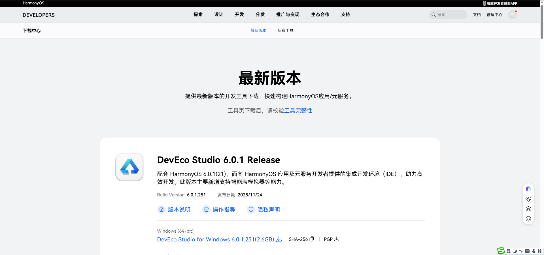Image resolution: width=544 pixels, height=255 pixels.
Task: Open the colorful AI assistant icon in floating sidebar
Action: pyautogui.click(x=528, y=189)
